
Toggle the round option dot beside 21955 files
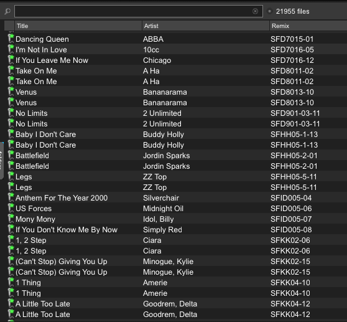tap(269, 11)
